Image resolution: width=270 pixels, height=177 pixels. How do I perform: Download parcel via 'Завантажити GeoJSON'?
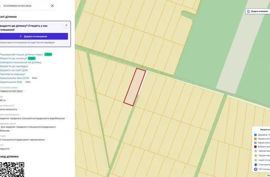click(x=15, y=78)
